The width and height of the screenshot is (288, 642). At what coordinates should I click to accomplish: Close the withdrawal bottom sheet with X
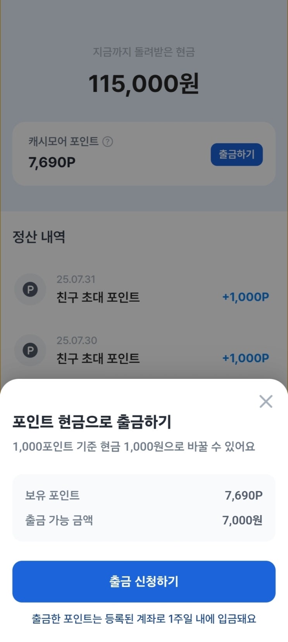pyautogui.click(x=266, y=401)
